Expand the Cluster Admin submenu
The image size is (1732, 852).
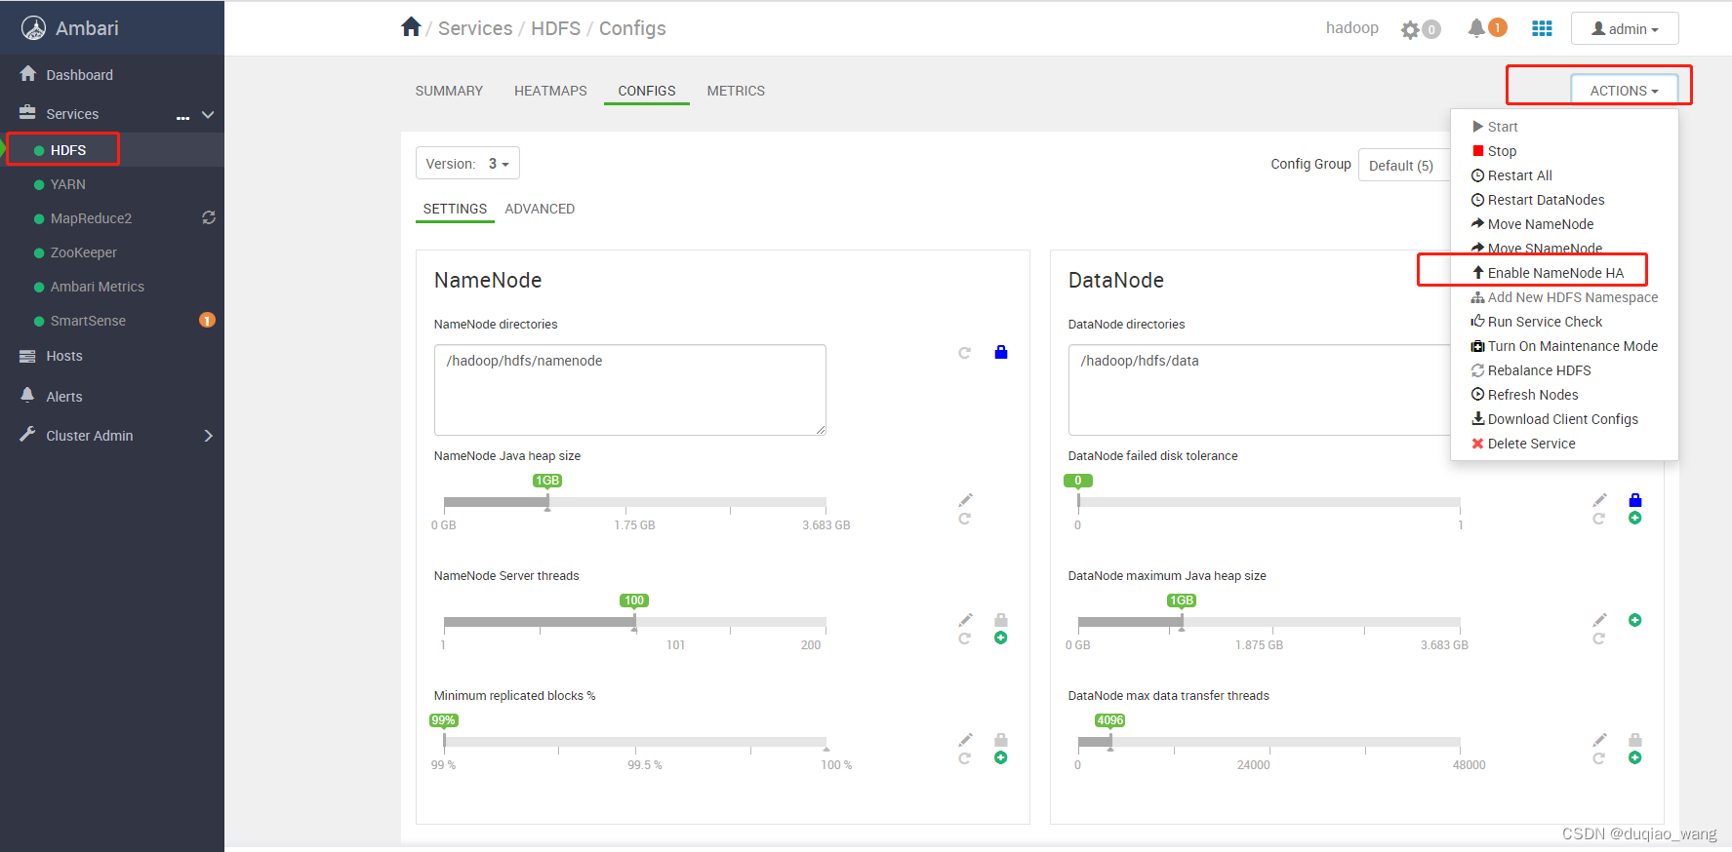pyautogui.click(x=208, y=436)
